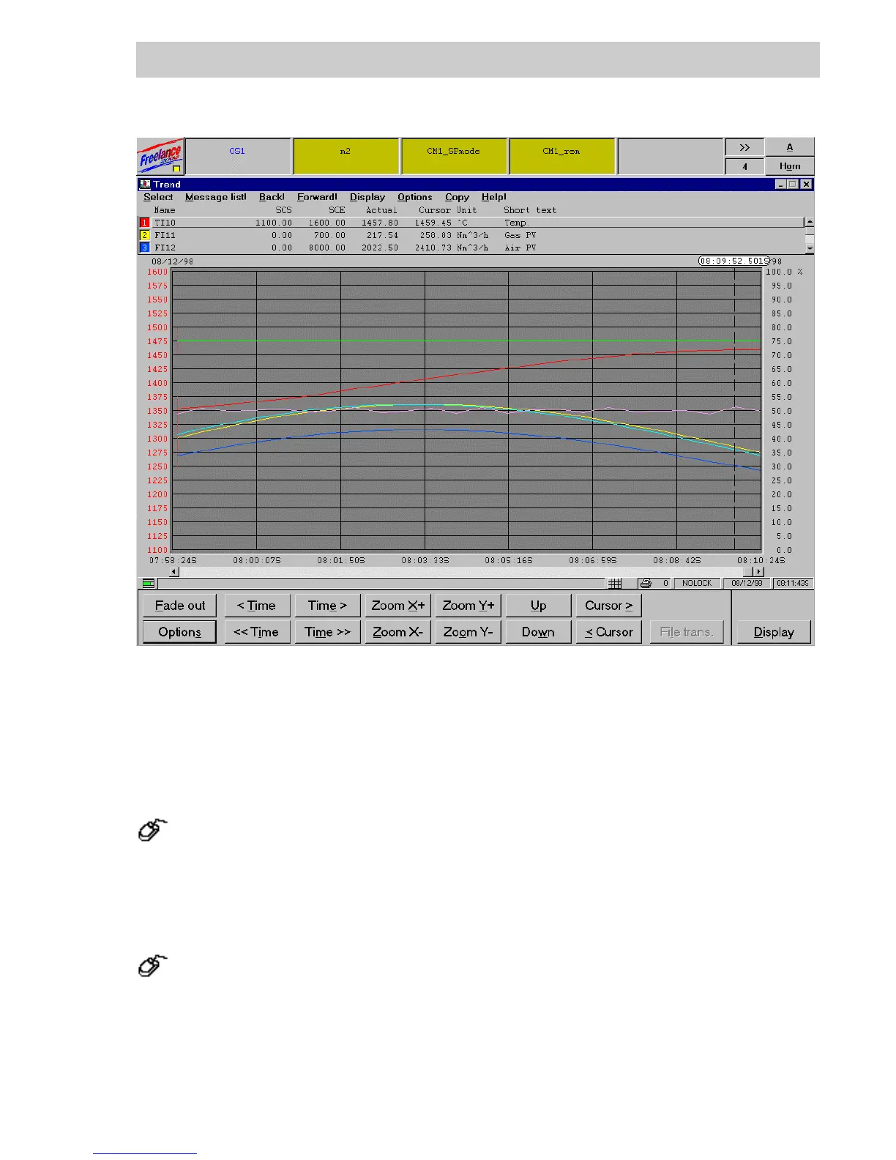Click the Zoom Y+ button
The image size is (896, 1160).
pyautogui.click(x=468, y=606)
